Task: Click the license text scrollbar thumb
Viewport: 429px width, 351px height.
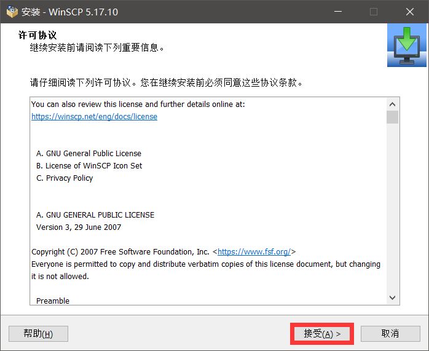Action: click(392, 117)
